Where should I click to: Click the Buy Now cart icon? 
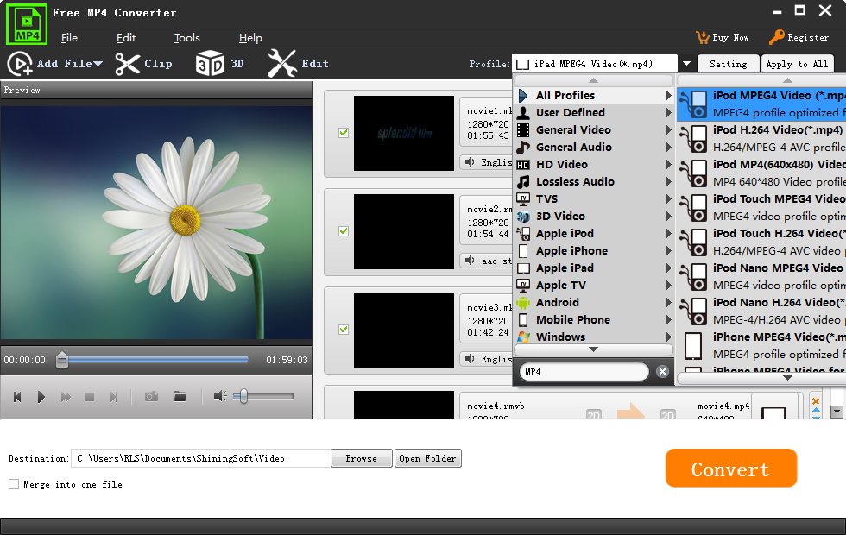[703, 37]
